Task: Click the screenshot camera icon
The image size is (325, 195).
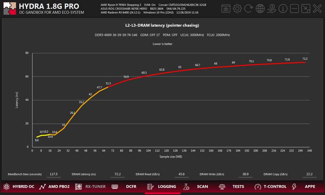Action: pos(226,9)
